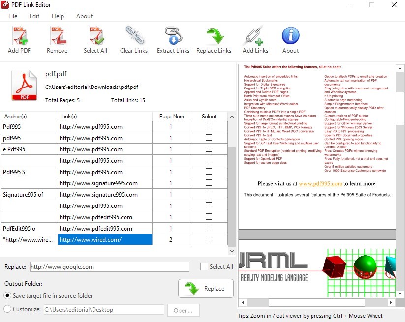
Task: Select the http://www.wired.com/ link cell
Action: pos(105,240)
